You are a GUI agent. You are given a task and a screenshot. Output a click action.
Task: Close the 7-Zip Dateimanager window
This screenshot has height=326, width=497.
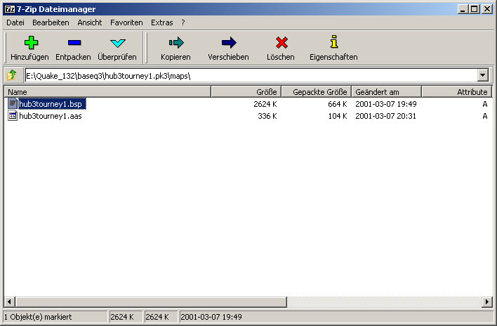tap(486, 9)
